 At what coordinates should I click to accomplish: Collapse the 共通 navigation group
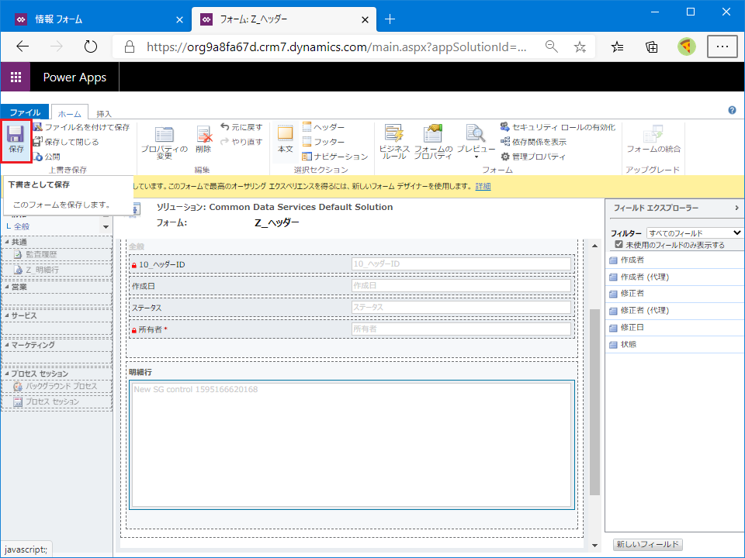[x=7, y=242]
